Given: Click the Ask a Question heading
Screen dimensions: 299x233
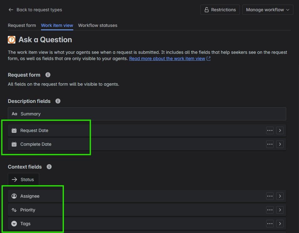Looking at the screenshot, I should tap(45, 40).
